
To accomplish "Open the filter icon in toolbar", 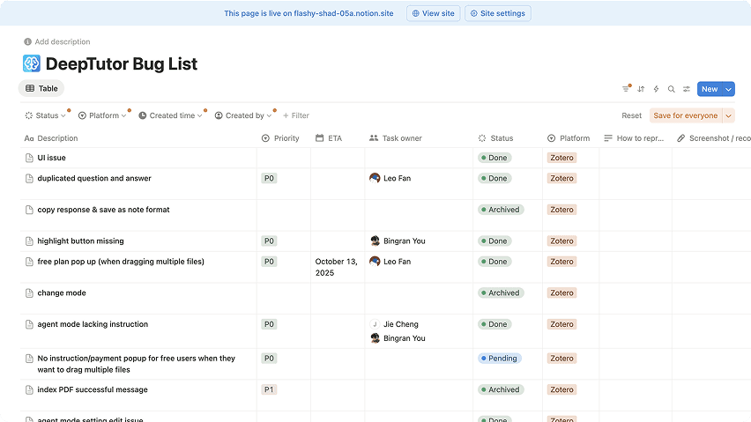I will (626, 89).
